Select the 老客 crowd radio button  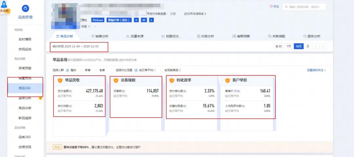coord(96,70)
